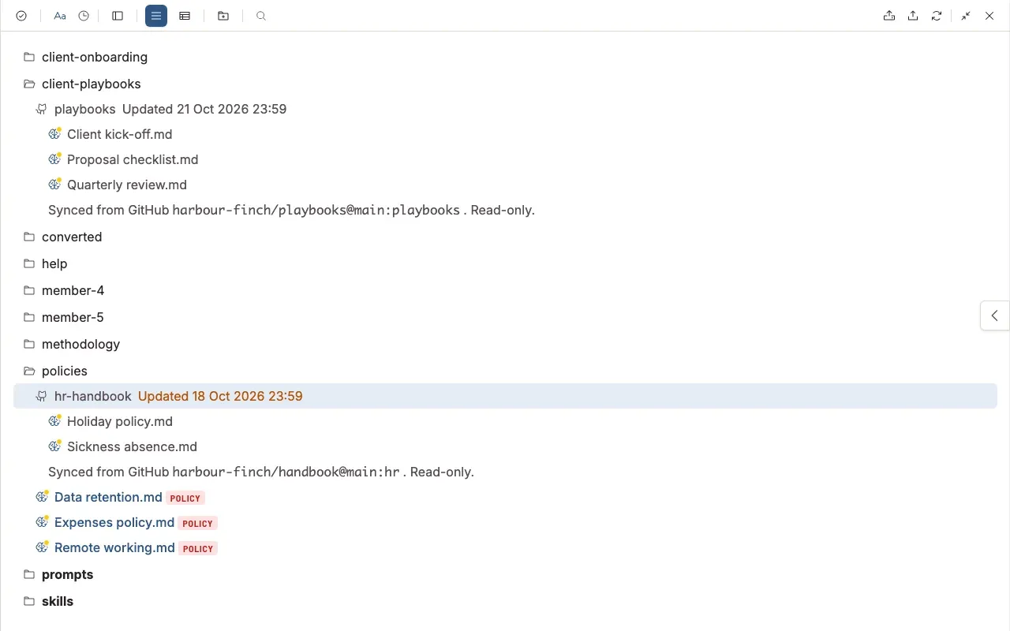Expand the side panel with left chevron
Viewport: 1010px width, 631px height.
point(995,315)
